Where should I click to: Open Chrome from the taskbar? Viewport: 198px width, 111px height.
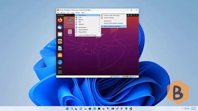point(122,109)
